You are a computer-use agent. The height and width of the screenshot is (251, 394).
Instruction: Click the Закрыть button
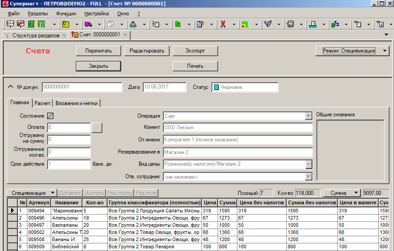click(x=99, y=66)
